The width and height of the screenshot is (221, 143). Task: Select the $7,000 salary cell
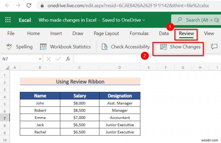click(80, 118)
